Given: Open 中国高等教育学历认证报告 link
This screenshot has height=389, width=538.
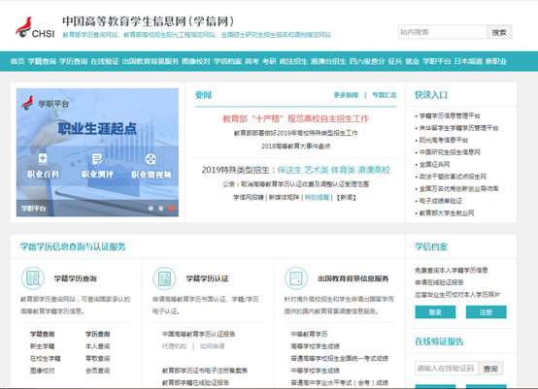Looking at the screenshot, I should (199, 334).
